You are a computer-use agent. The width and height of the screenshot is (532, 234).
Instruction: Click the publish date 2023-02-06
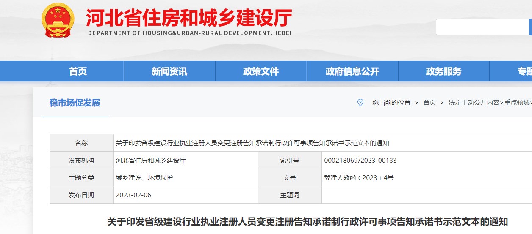[133, 195]
